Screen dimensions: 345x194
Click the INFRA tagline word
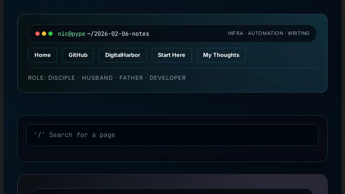coord(235,33)
